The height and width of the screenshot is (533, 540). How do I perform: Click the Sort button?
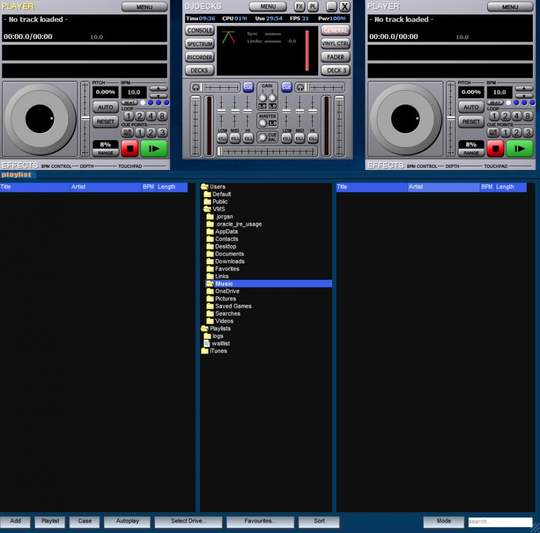[319, 522]
